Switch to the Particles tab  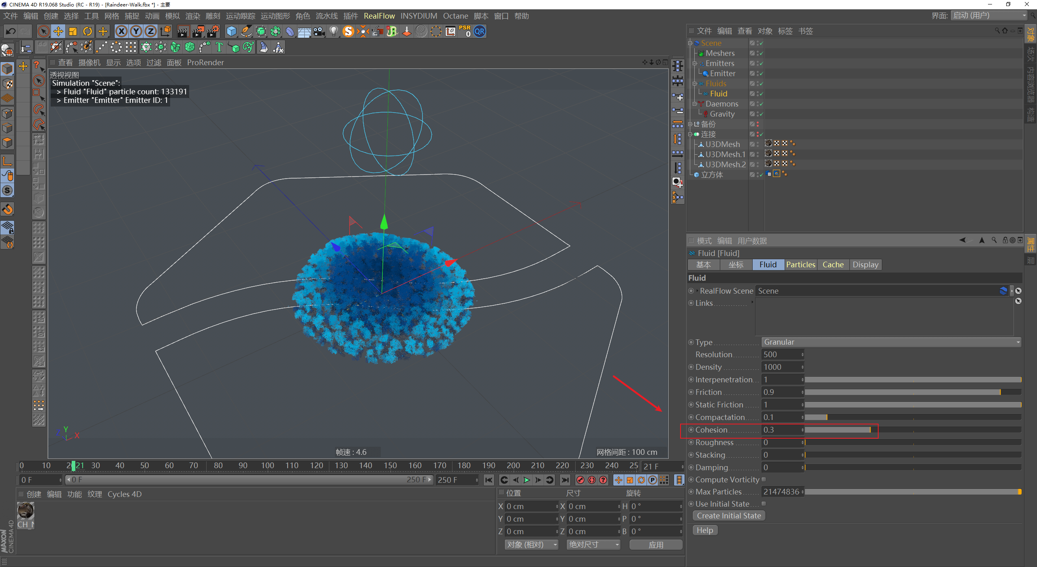[800, 264]
